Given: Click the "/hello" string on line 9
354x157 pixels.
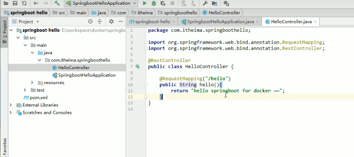Looking at the screenshot, I should point(216,79).
